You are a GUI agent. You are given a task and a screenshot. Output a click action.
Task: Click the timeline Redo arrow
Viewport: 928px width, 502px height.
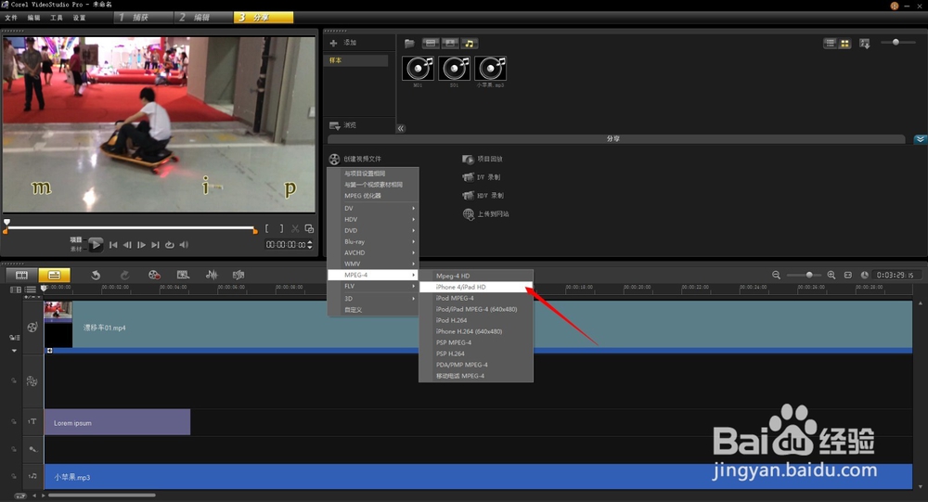tap(124, 275)
